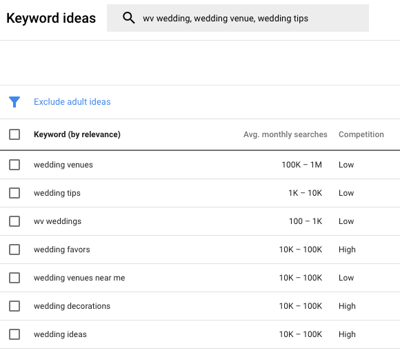Viewport: 400px width, 355px height.
Task: Open the Exclude adult ideas filter
Action: pos(72,102)
